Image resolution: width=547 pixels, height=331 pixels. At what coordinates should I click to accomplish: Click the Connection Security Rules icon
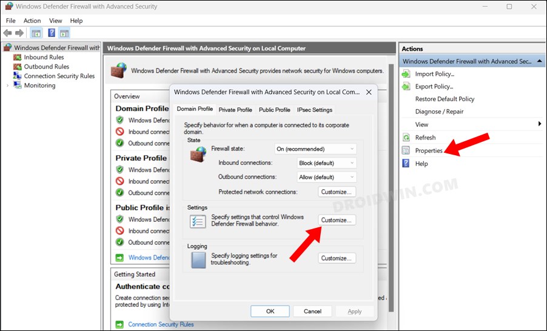(17, 76)
